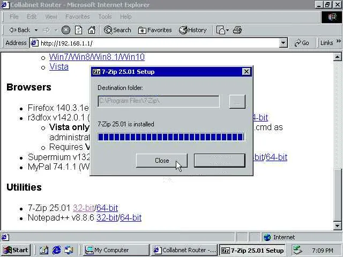Click the Outlook Express quick launch icon
The height and width of the screenshot is (257, 343).
69,250
